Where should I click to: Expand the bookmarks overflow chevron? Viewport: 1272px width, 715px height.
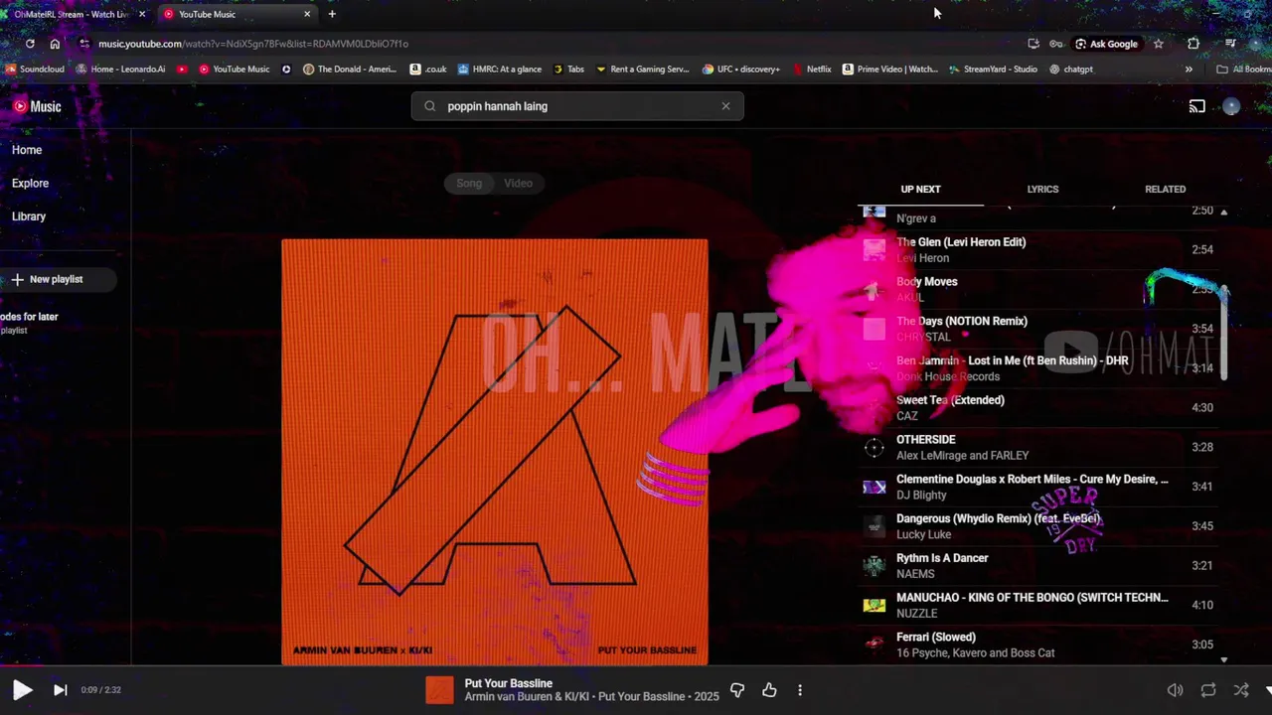(x=1189, y=70)
